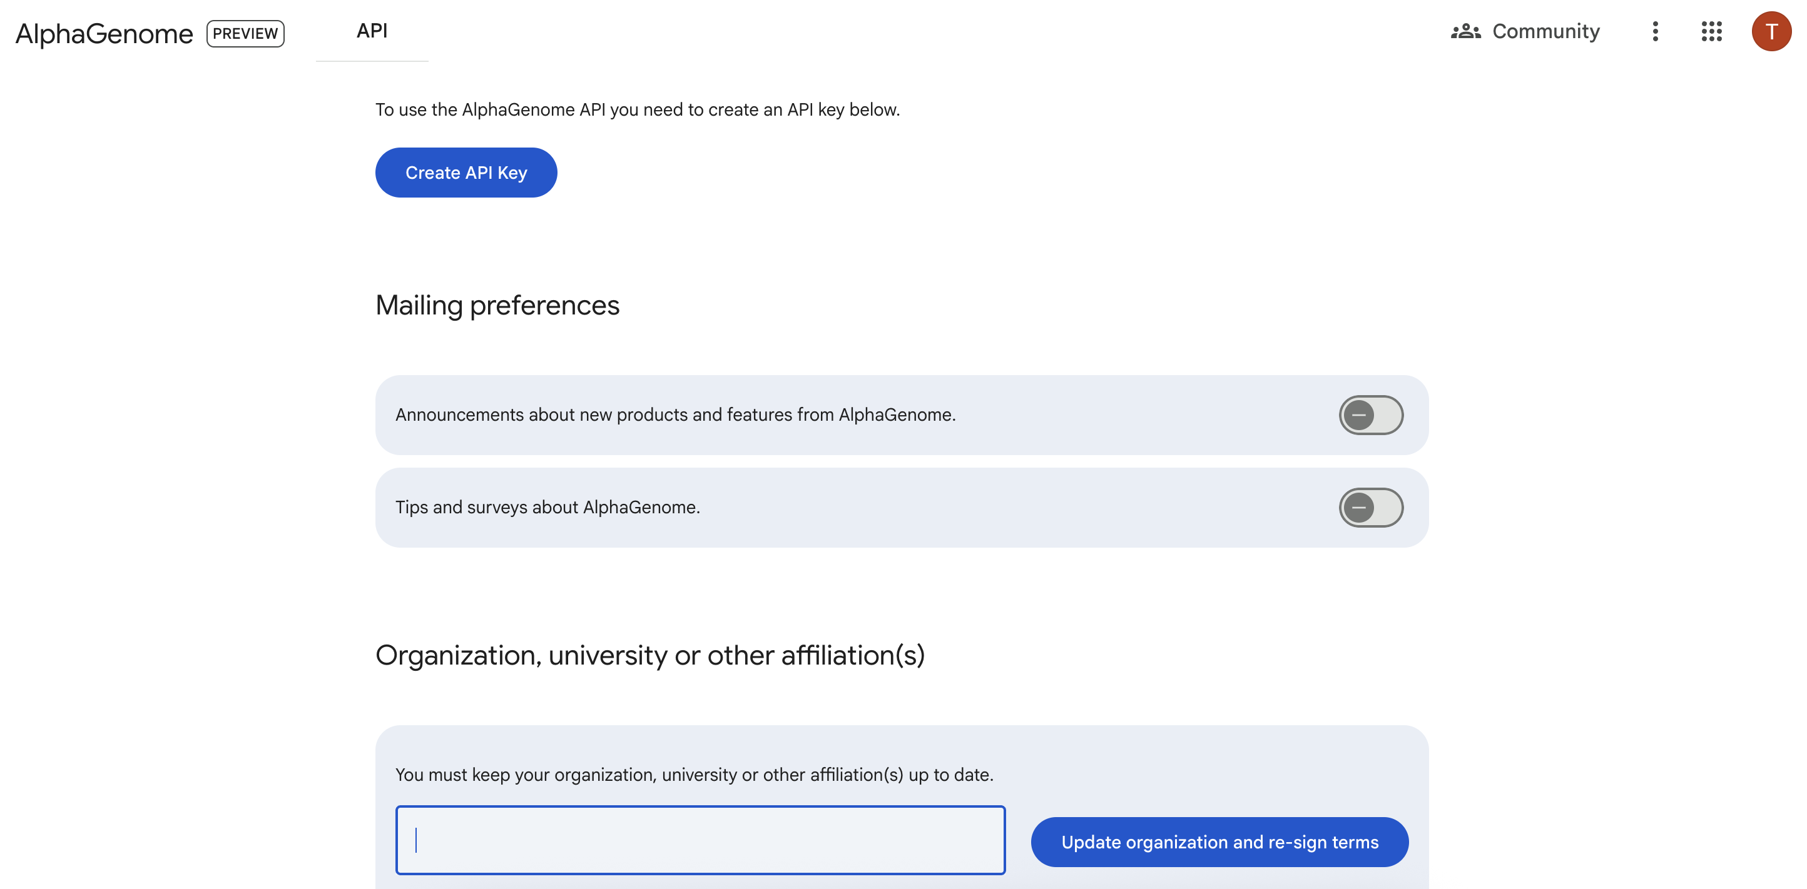Open the Google apps grid launcher
The image size is (1807, 889).
tap(1712, 31)
